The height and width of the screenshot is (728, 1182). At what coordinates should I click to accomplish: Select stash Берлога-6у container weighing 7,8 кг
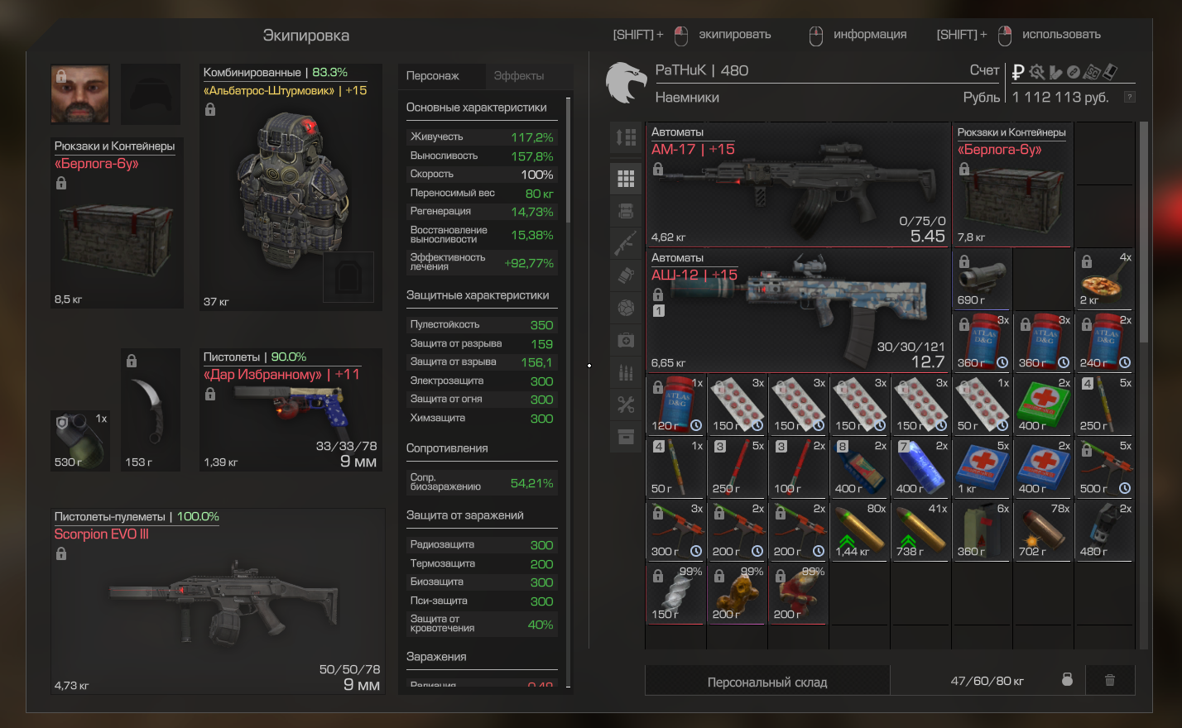[x=1013, y=184]
